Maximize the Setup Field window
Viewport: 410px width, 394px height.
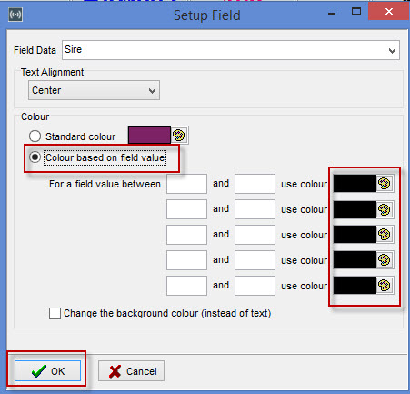[x=356, y=12]
